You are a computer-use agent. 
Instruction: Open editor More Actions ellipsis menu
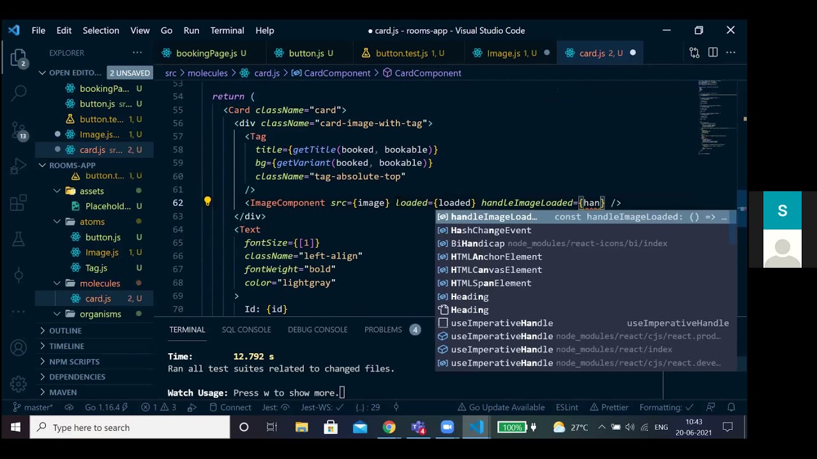[731, 53]
